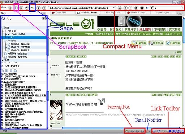This screenshot has height=134, width=185.
Task: Go back with the left triangle navigation icon
Action: coord(126,8)
